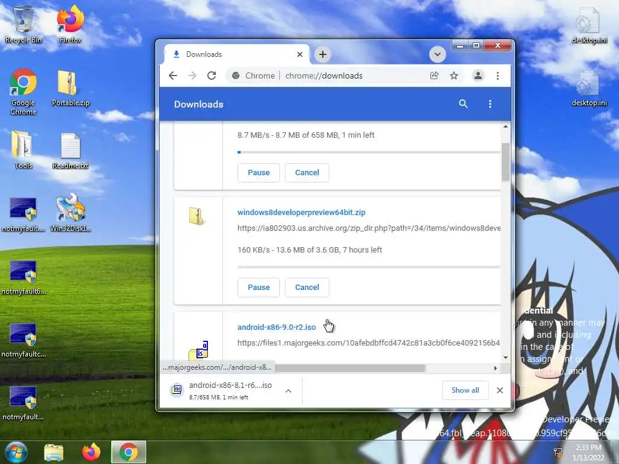Select the Win32DiskI... desktop shortcut
Viewport: 619px width, 464px height.
coord(70,213)
